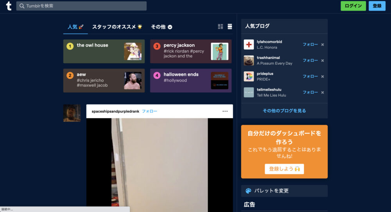Follow lylahcomorbid blog
391x212 pixels.
[310, 44]
